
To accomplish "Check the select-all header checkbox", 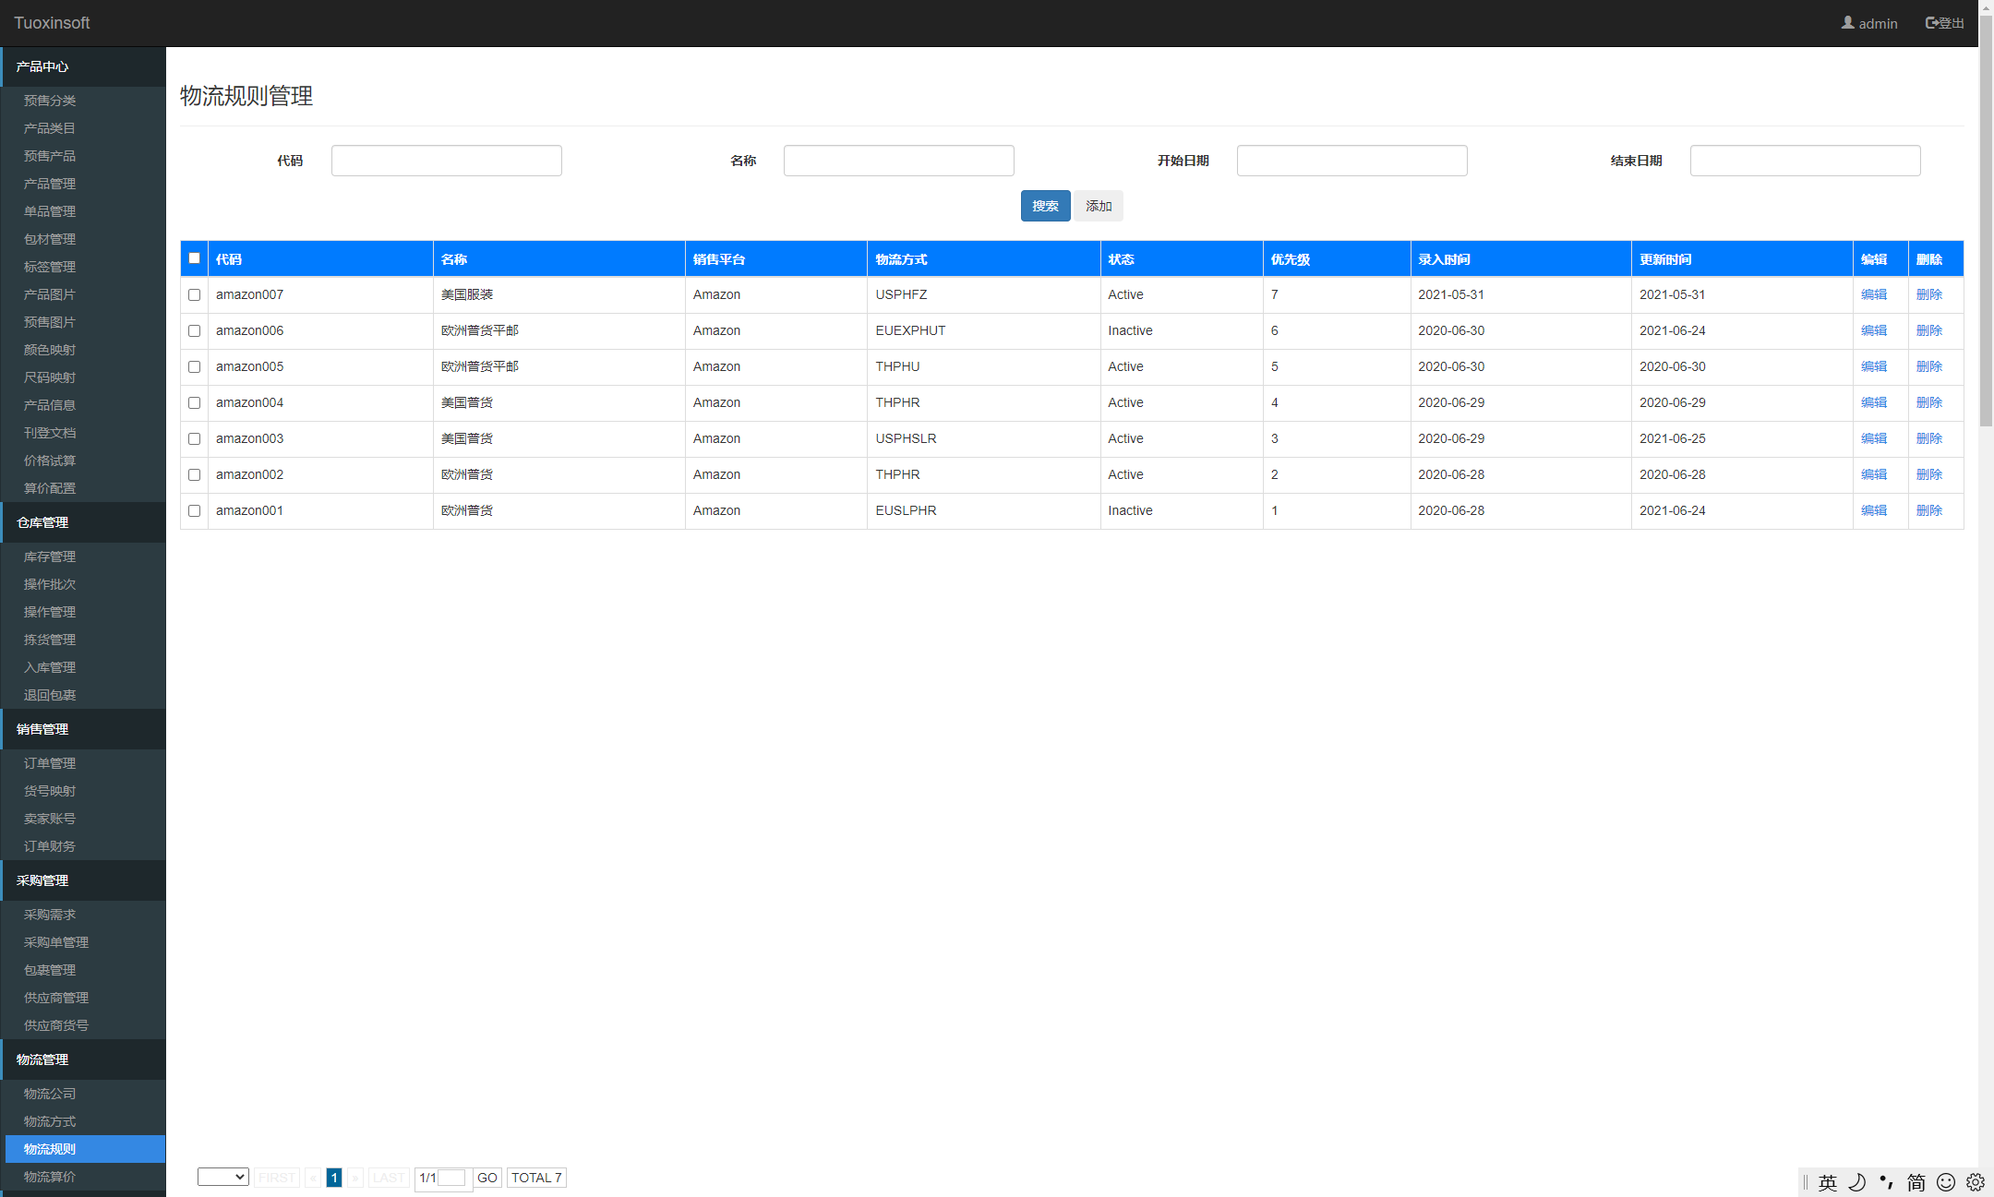I will point(194,258).
